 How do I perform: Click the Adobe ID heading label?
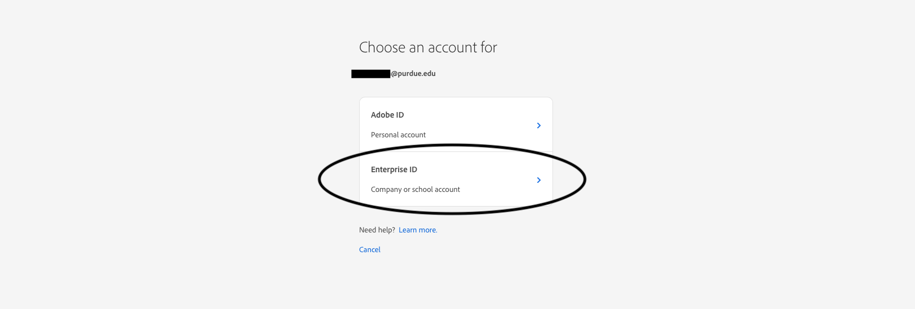click(387, 115)
